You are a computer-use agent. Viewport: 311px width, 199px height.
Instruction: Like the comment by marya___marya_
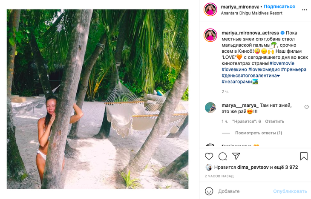click(306, 108)
